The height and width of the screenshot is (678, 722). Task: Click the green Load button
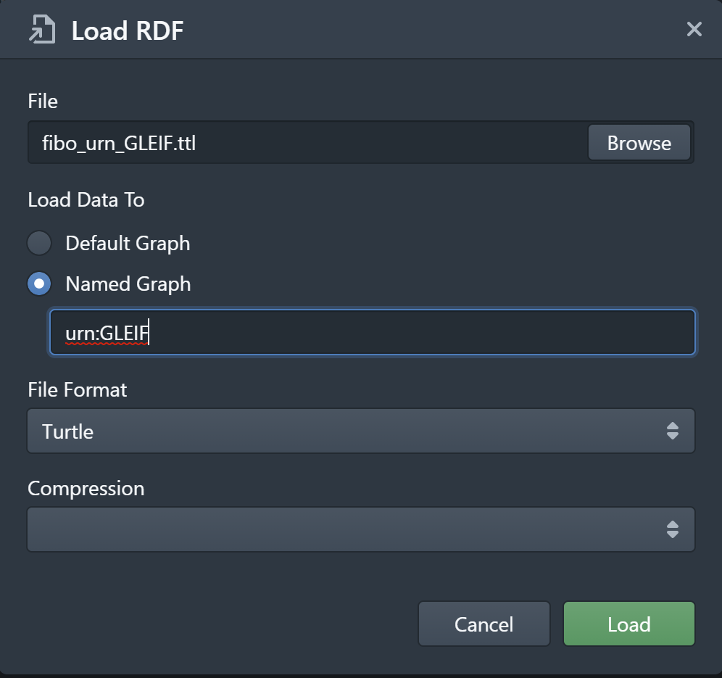point(629,624)
